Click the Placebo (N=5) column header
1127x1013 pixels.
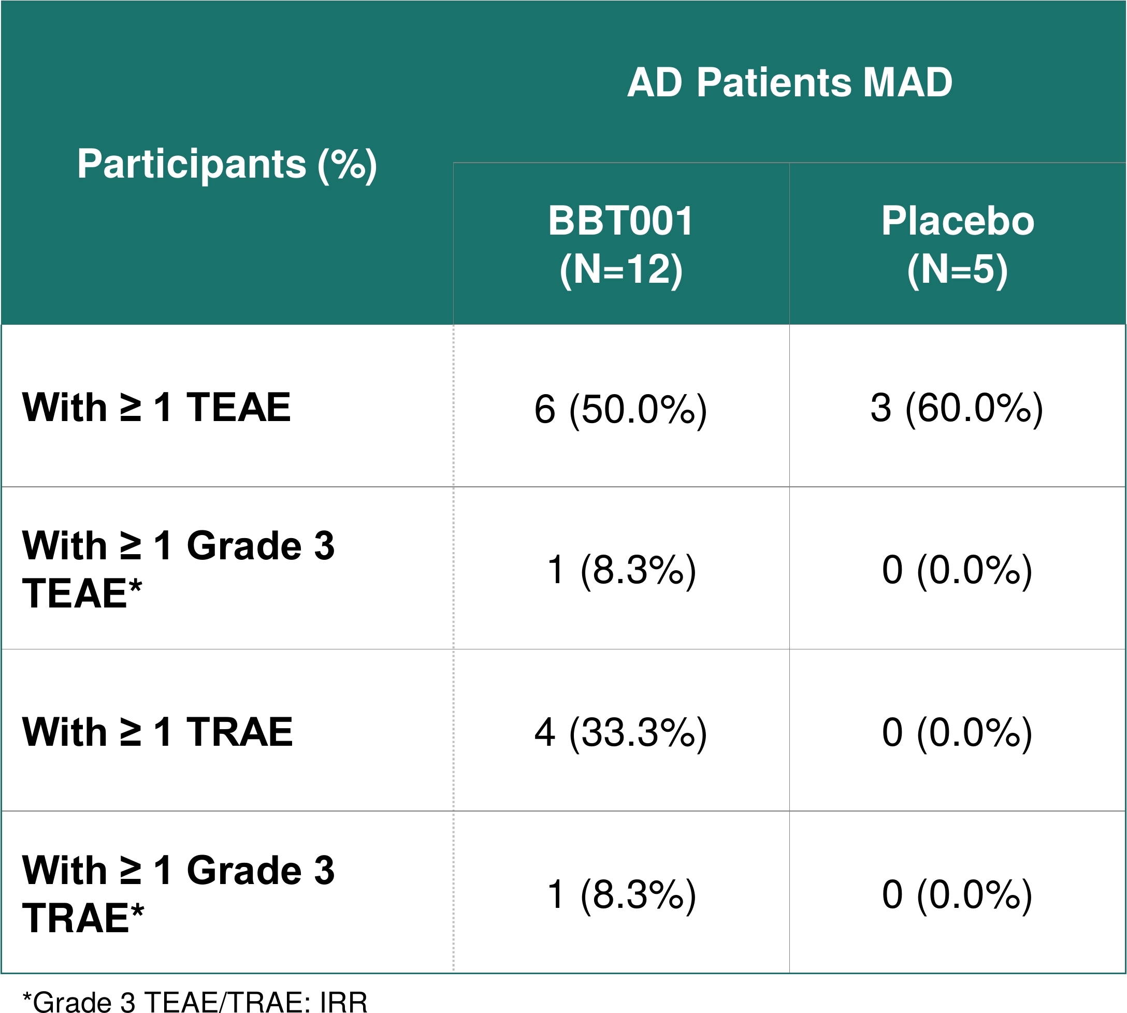click(x=958, y=245)
